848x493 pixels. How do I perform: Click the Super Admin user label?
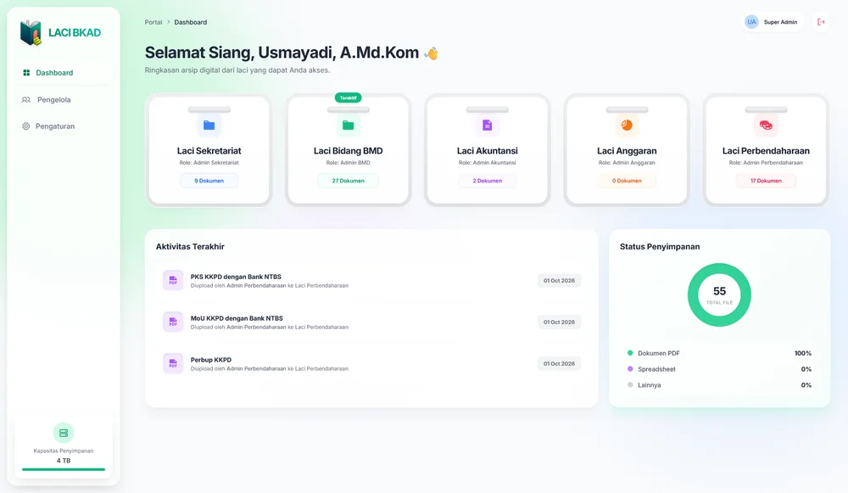[x=780, y=22]
